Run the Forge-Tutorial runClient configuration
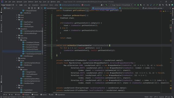The width and height of the screenshot is (174, 98). pyautogui.click(x=135, y=5)
